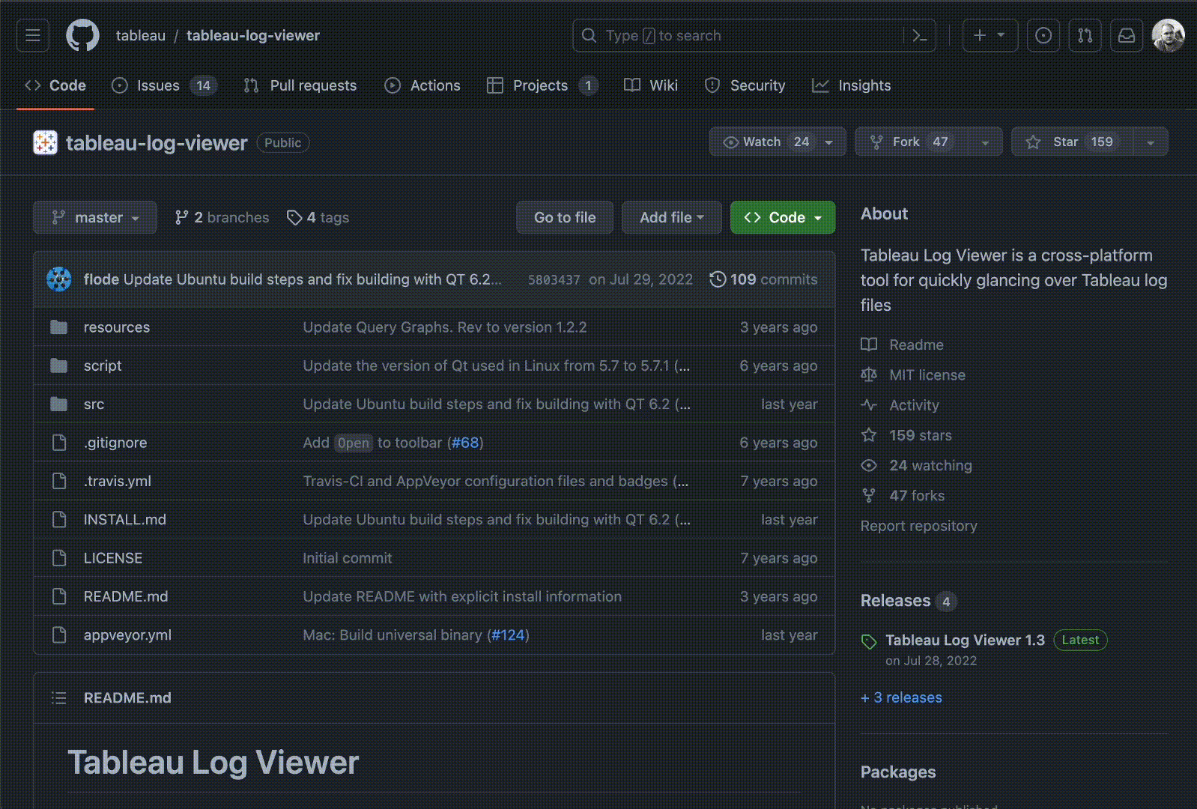This screenshot has width=1197, height=809.
Task: Click the appveyor.yml file icon
Action: [x=59, y=635]
